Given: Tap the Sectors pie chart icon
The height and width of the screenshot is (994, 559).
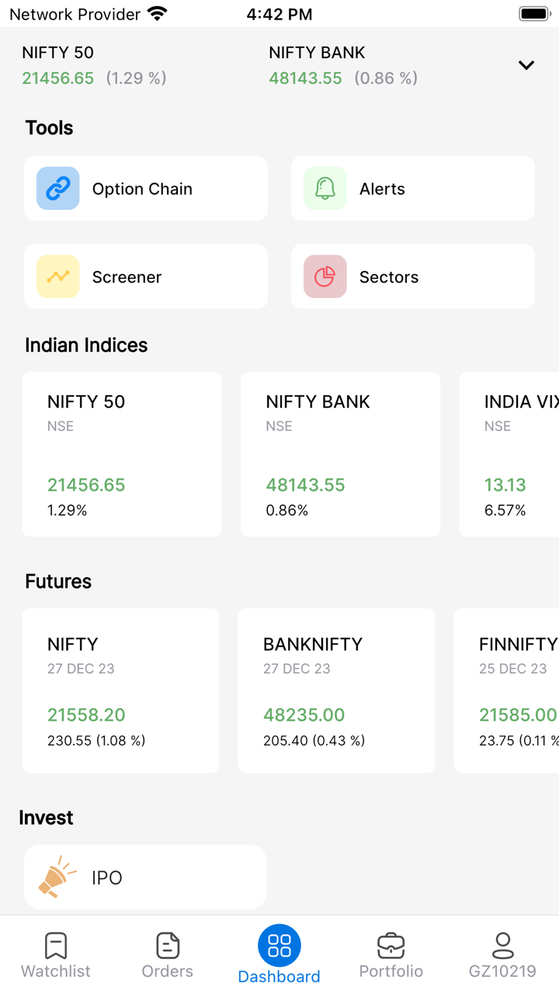Looking at the screenshot, I should (x=325, y=276).
